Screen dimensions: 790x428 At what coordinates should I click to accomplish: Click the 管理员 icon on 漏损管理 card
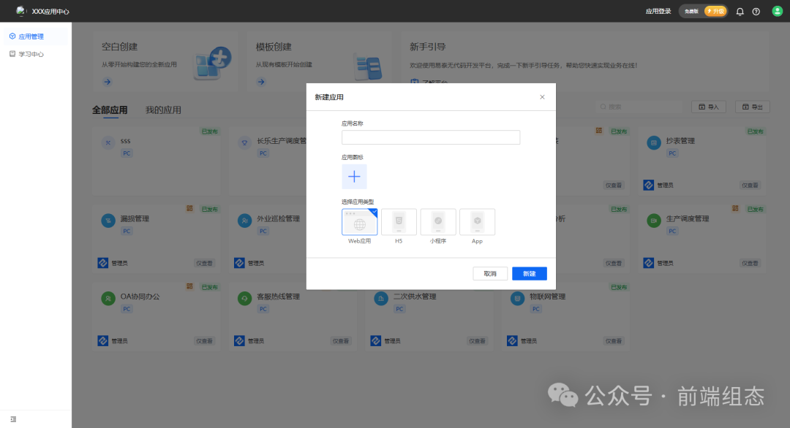103,263
